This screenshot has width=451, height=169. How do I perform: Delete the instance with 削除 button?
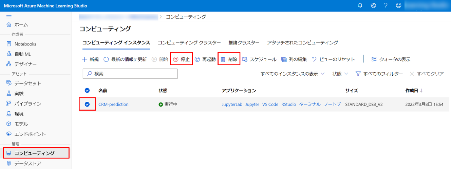[x=229, y=59]
